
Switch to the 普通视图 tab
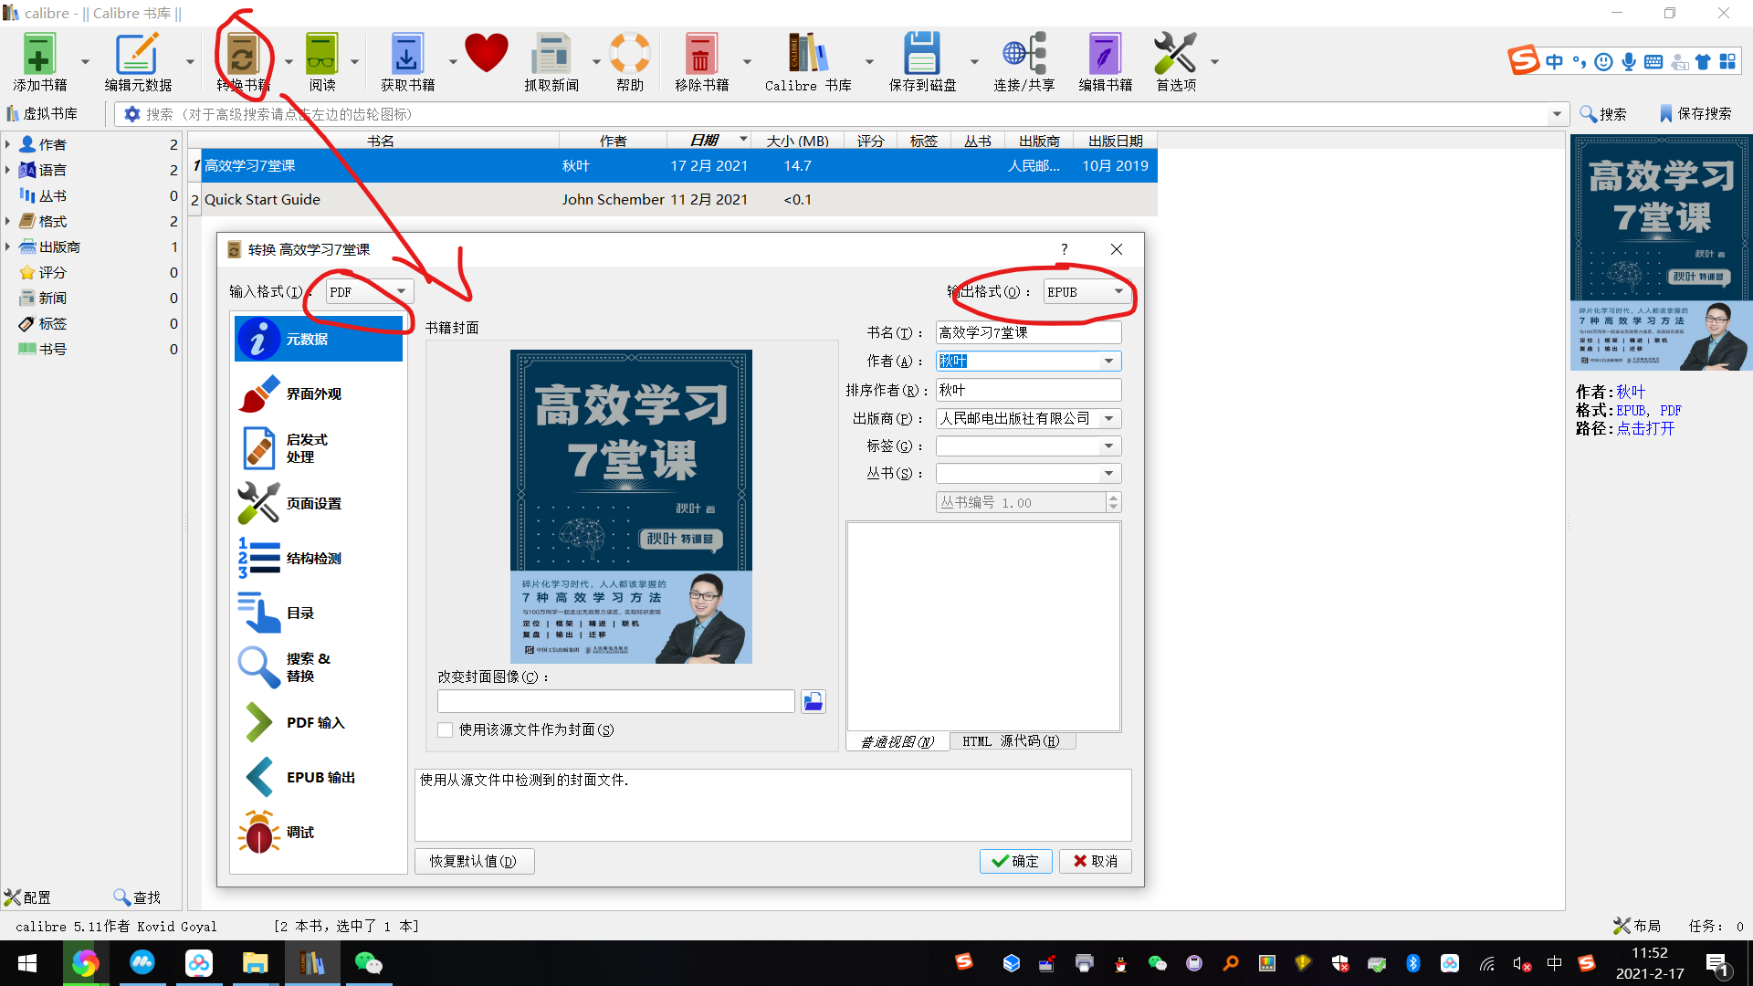(x=896, y=740)
